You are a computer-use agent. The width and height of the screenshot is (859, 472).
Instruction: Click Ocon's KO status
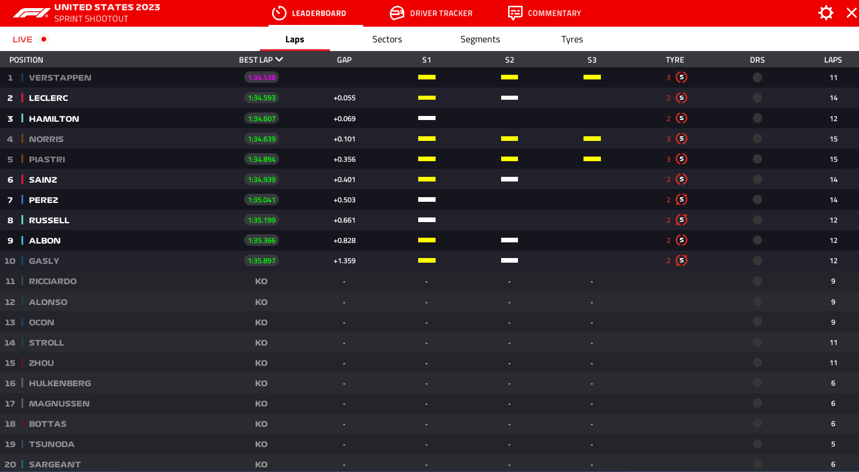coord(261,322)
